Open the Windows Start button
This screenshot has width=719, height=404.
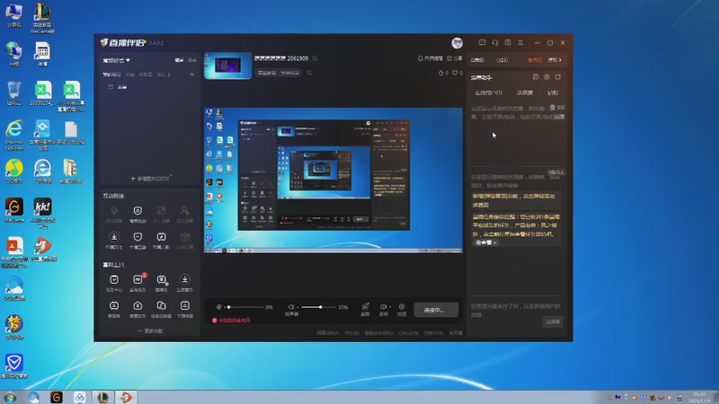(10, 397)
